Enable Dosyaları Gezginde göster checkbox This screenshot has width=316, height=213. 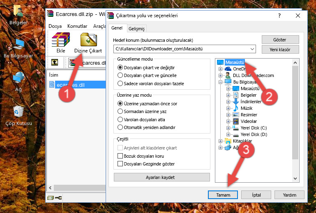coord(120,164)
